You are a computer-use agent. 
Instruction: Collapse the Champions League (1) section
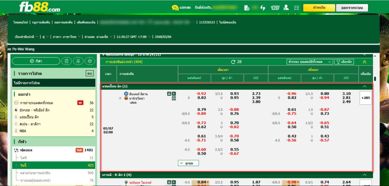(364, 87)
